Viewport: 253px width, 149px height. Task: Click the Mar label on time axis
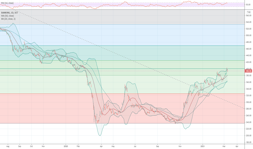224,146
